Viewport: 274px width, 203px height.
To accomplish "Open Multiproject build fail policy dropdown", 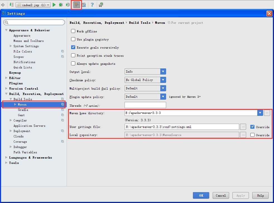I will (x=145, y=88).
